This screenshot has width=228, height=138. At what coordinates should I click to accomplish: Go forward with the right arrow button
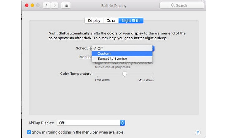coord(55,5)
